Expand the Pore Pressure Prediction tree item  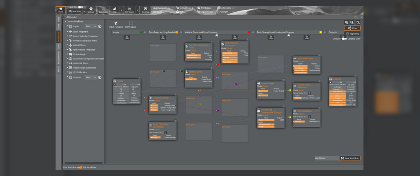(x=67, y=50)
